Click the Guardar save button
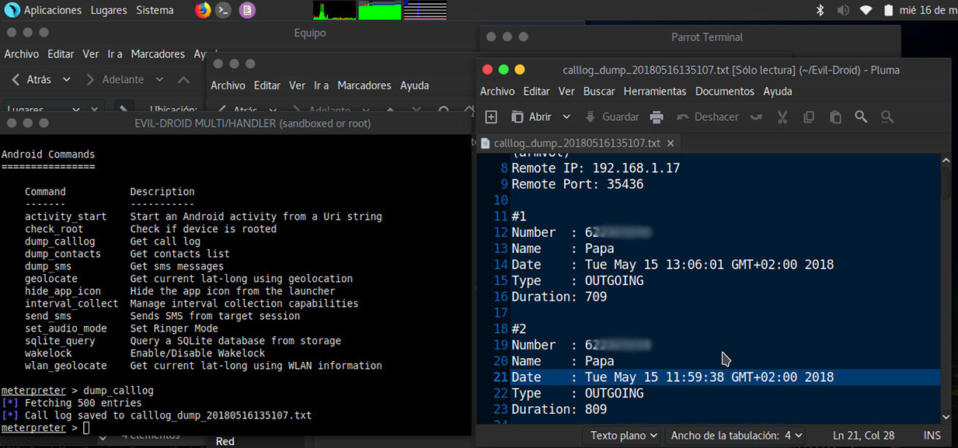958x448 pixels. pyautogui.click(x=611, y=116)
